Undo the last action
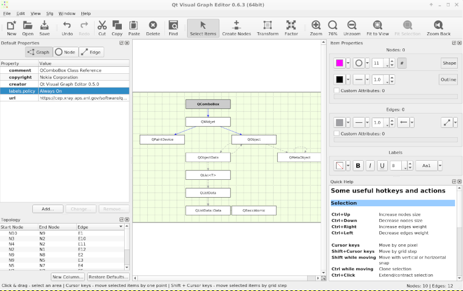The height and width of the screenshot is (291, 463). click(67, 28)
